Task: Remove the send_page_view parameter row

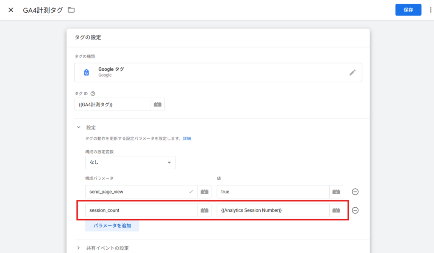Action: (355, 192)
